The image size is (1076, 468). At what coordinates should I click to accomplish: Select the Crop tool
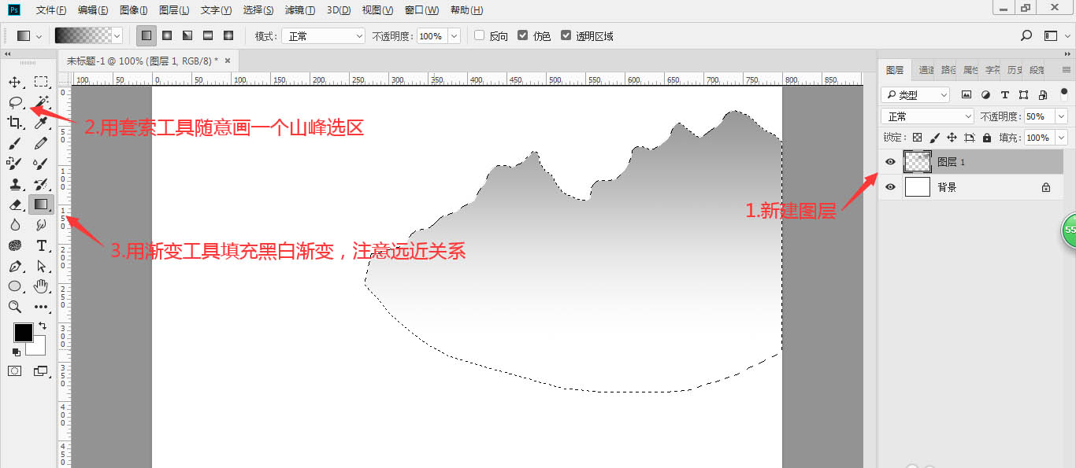(14, 122)
